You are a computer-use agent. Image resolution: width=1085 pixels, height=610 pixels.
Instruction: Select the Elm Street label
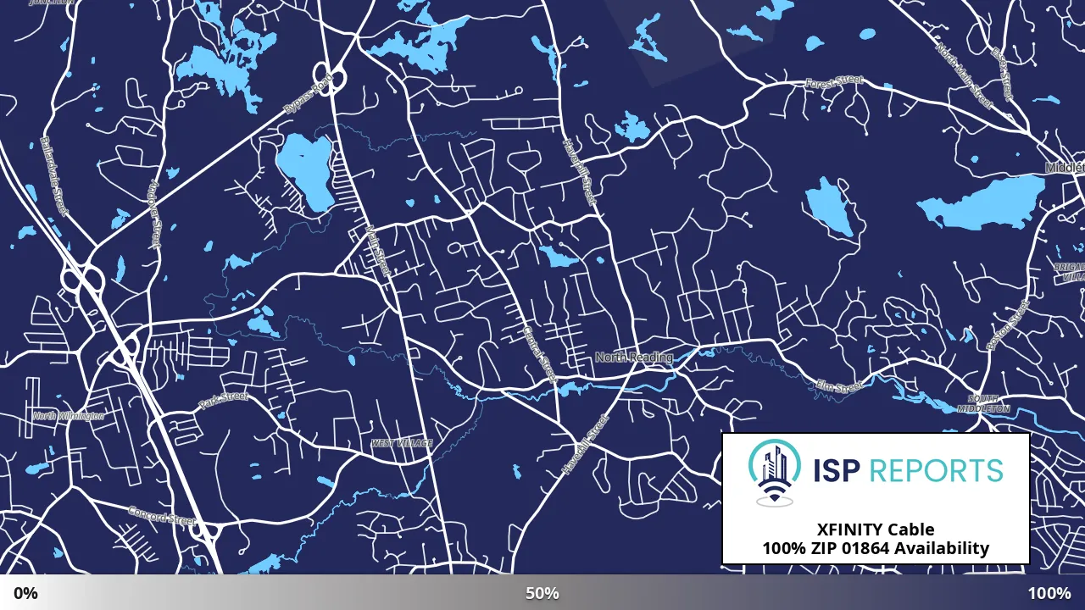pos(838,387)
